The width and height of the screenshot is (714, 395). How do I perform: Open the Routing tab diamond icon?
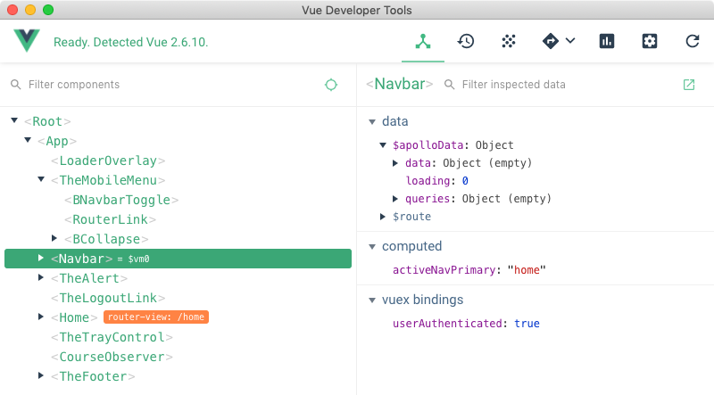click(550, 41)
